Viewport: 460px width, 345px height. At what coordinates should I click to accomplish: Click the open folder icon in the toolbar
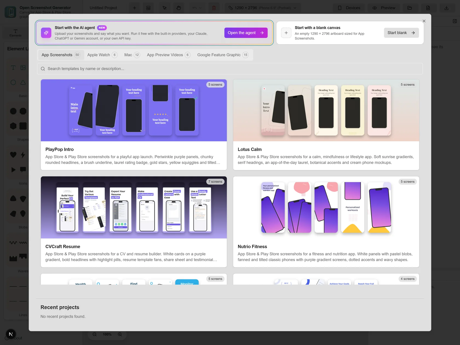pos(410,8)
